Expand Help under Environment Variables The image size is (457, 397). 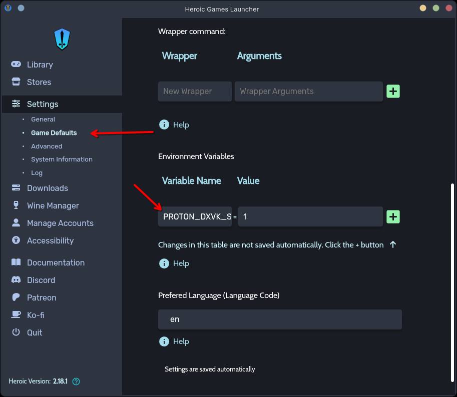pos(174,263)
